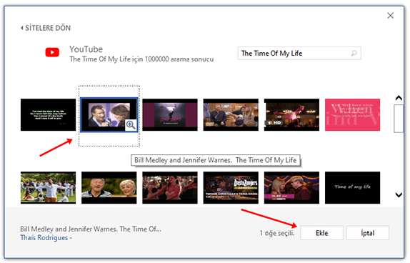Select the blonde couple at party thumbnail

tap(291, 188)
